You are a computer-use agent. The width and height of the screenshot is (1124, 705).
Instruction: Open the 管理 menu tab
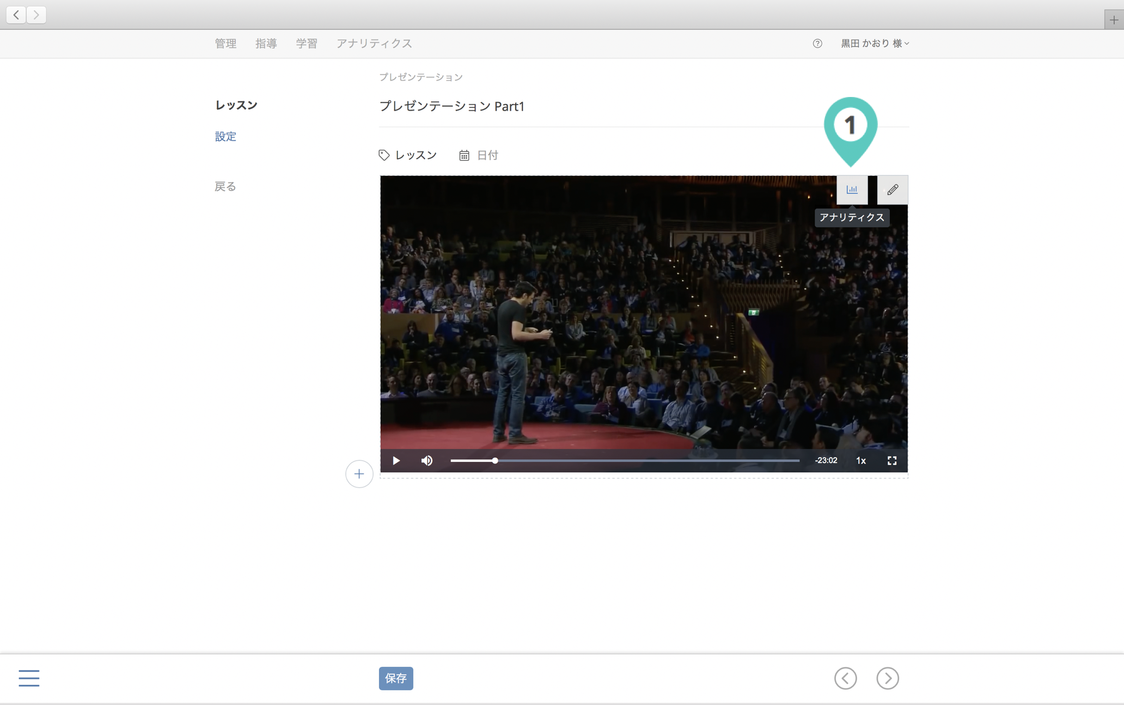pos(225,44)
